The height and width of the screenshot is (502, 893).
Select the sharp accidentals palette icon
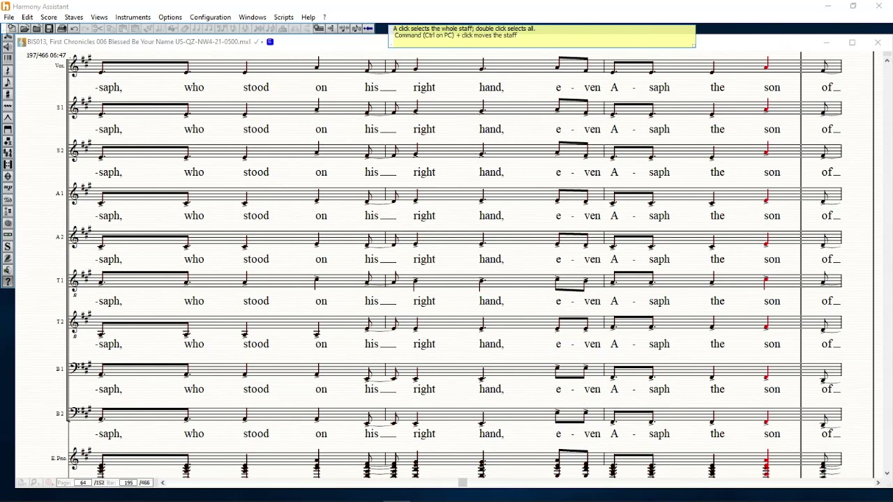[8, 94]
